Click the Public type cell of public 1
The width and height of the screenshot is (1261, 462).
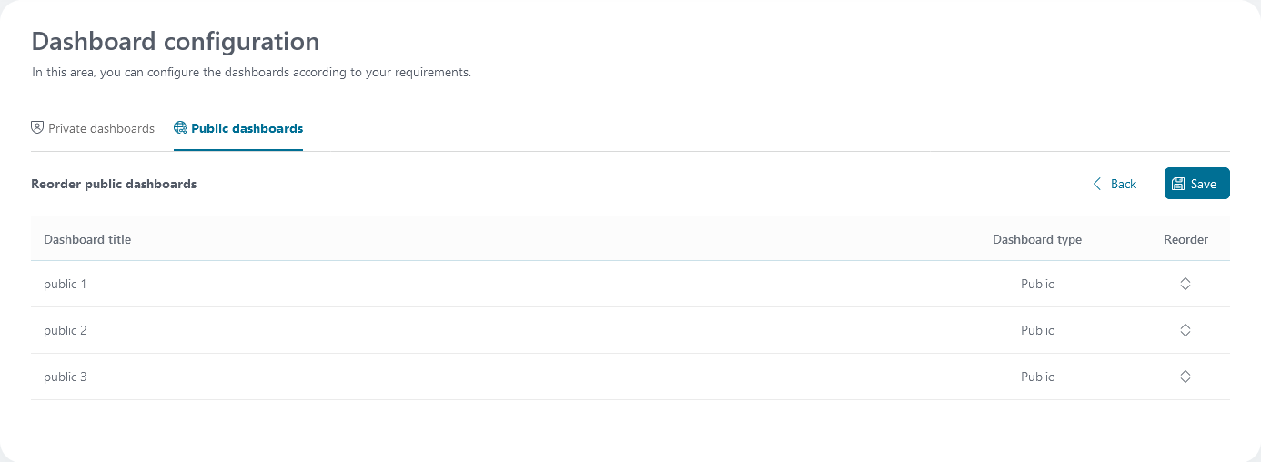1037,284
